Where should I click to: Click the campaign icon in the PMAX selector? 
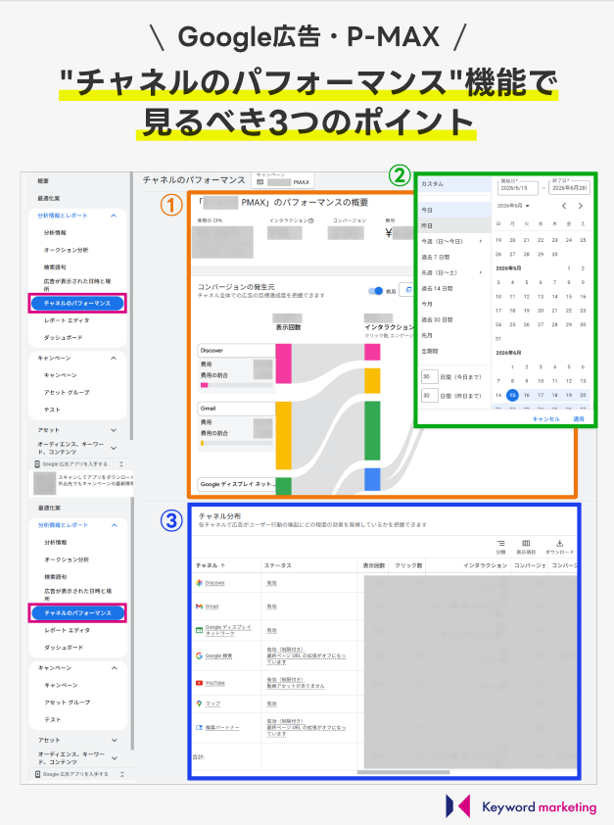click(x=260, y=182)
